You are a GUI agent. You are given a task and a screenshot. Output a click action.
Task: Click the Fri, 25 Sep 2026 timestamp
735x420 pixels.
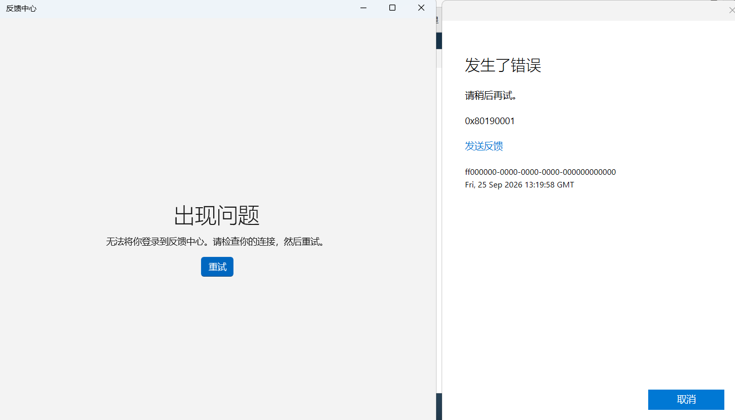(519, 185)
